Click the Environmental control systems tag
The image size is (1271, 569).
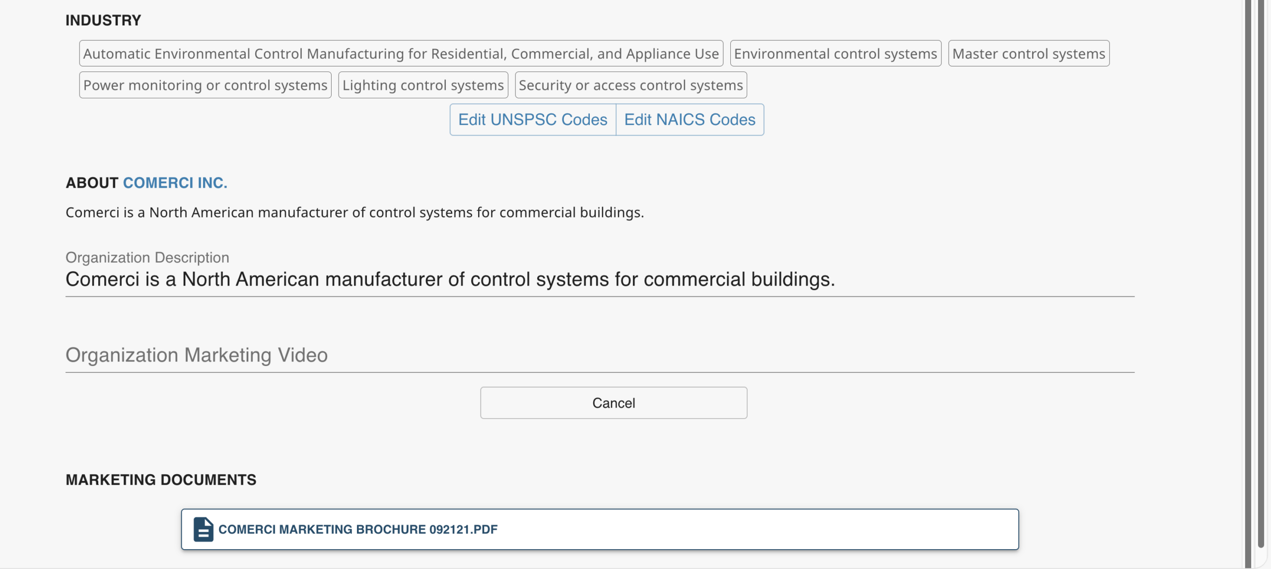[x=835, y=54]
